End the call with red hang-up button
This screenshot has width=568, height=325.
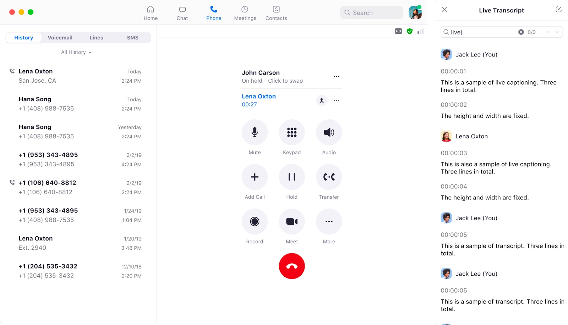[292, 266]
